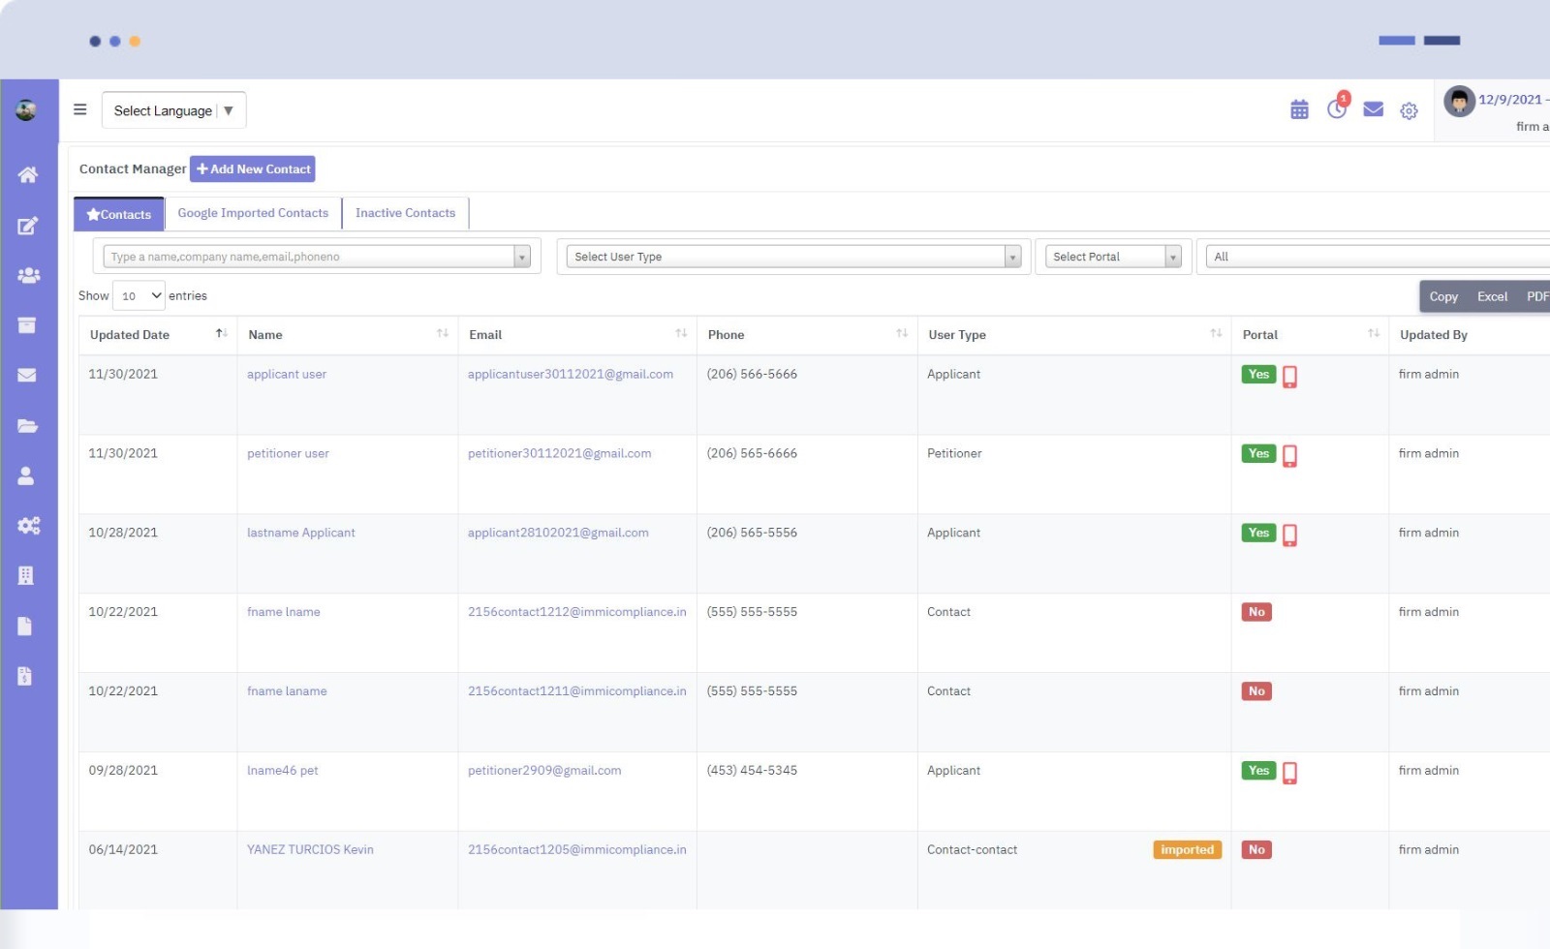The height and width of the screenshot is (949, 1550).
Task: Open the Select Portal dropdown
Action: (x=1112, y=256)
